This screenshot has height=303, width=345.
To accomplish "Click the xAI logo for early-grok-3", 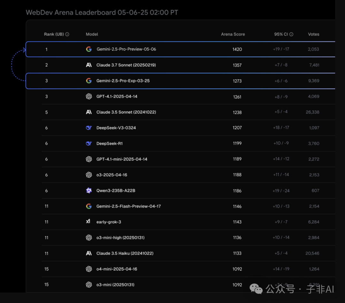I will click(x=88, y=221).
